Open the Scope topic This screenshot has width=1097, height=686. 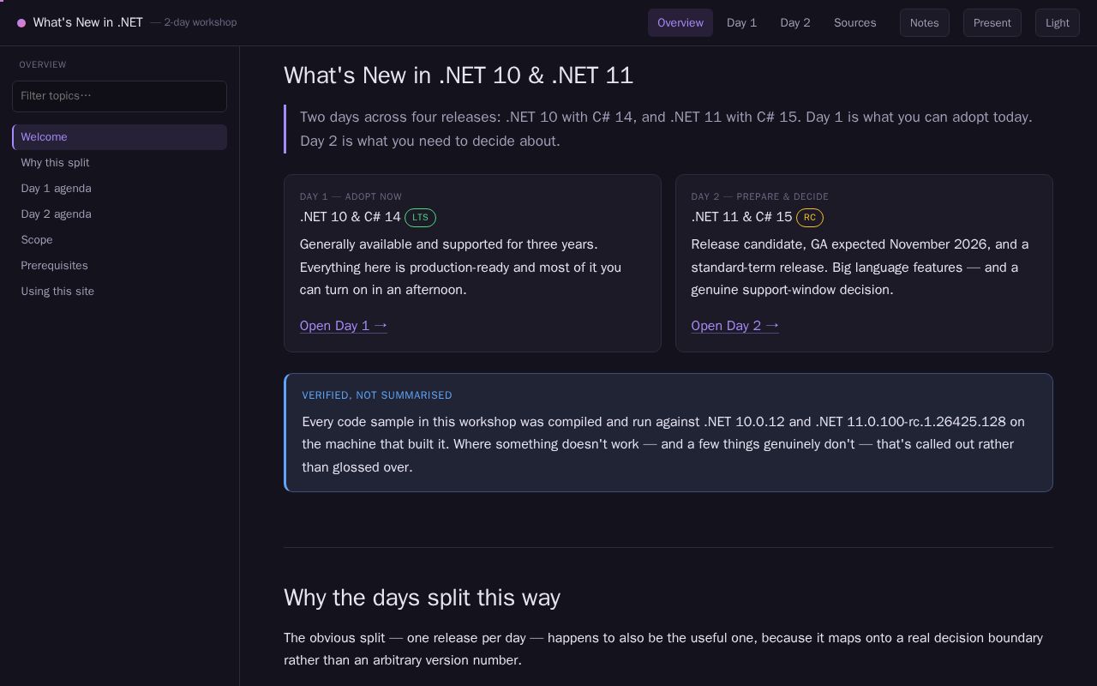[x=119, y=240]
